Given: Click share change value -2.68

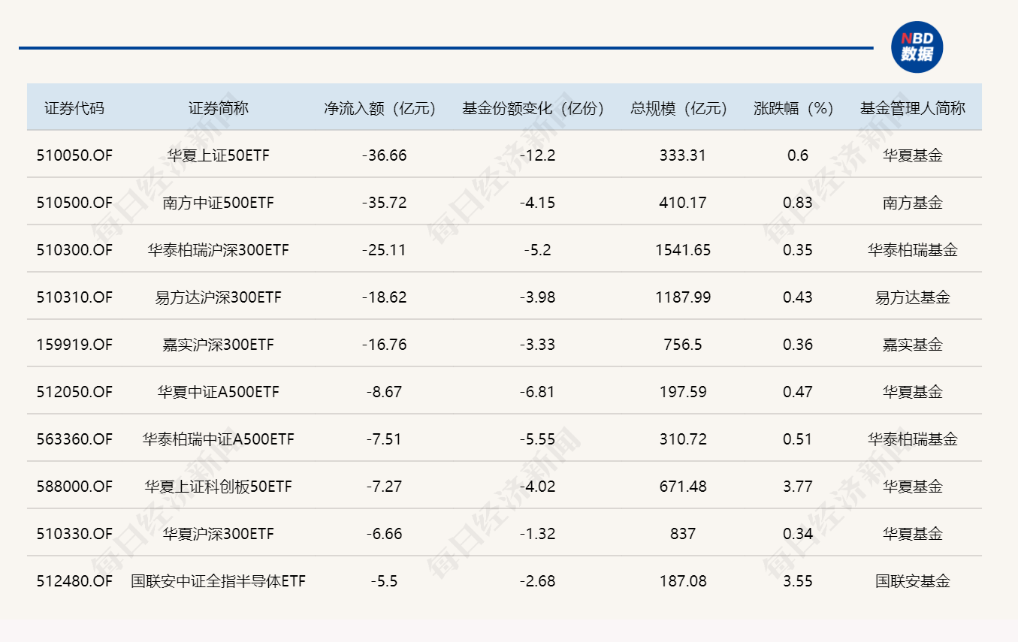Looking at the screenshot, I should [x=537, y=581].
